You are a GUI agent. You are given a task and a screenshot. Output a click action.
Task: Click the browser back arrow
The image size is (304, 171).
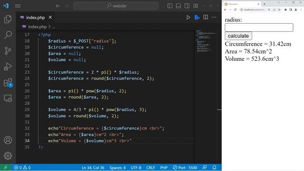click(225, 9)
